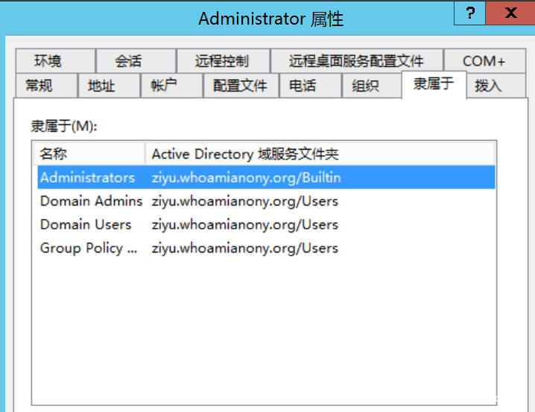This screenshot has height=412, width=535.
Task: Sort by the 名称 column header
Action: [89, 154]
